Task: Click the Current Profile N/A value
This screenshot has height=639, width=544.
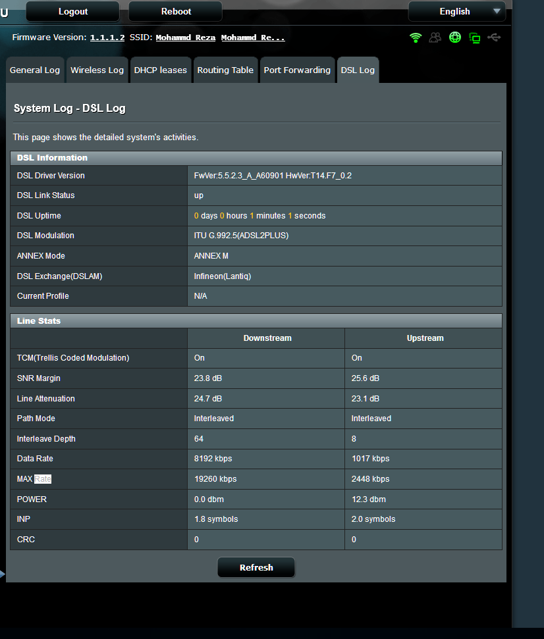Action: coord(201,296)
